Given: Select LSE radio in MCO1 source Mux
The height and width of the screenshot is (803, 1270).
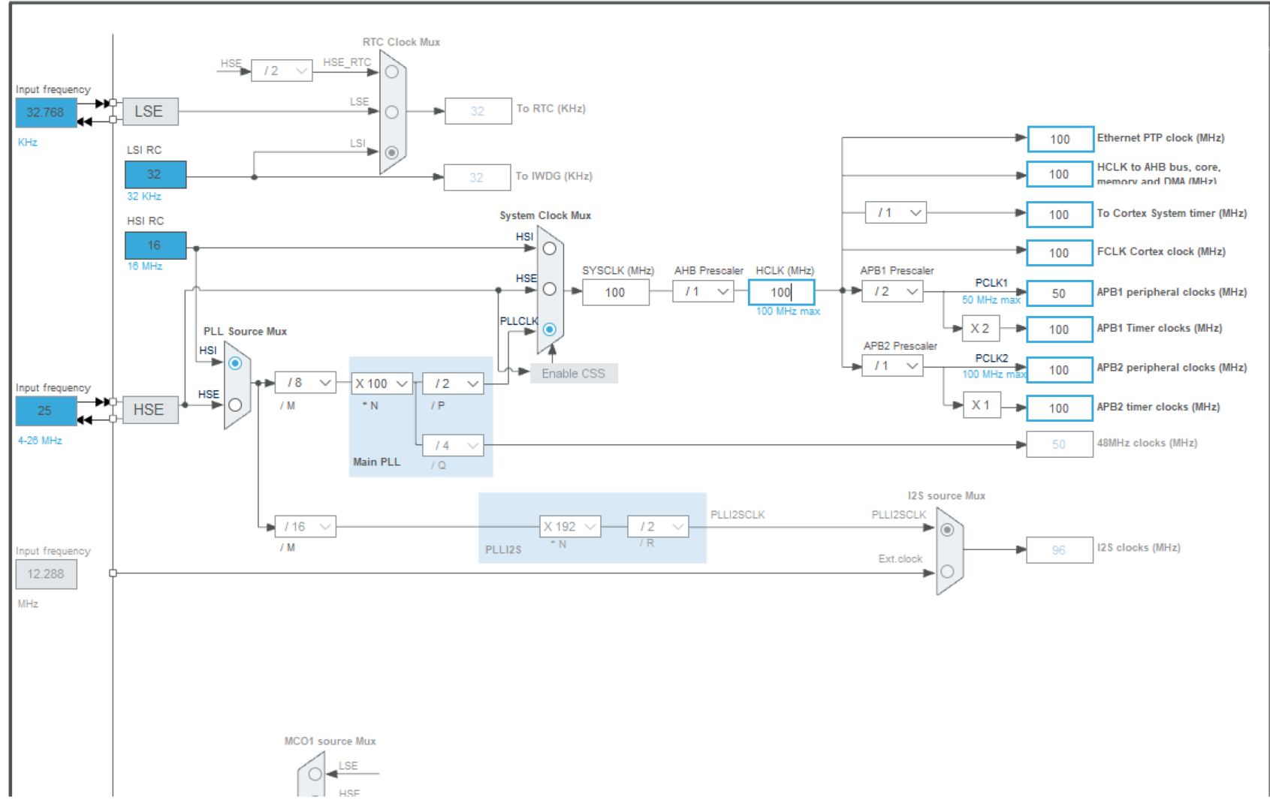Looking at the screenshot, I should 315,774.
